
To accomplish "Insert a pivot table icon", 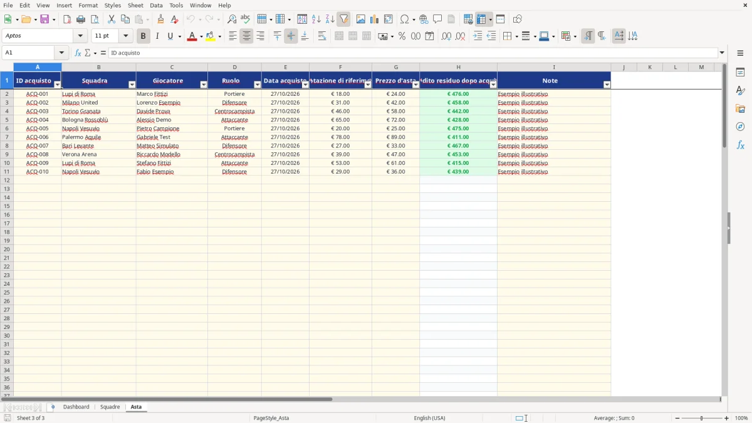I will pyautogui.click(x=389, y=19).
